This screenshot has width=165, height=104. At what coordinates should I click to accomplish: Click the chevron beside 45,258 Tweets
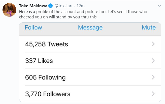[x=153, y=44]
